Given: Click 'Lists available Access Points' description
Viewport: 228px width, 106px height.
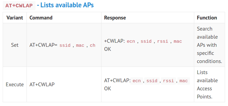Looking at the screenshot, I should coord(207,84).
